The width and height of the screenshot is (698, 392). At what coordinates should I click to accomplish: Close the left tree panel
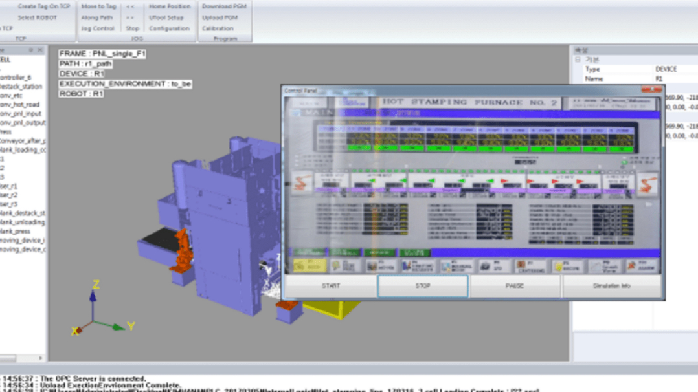[40, 49]
